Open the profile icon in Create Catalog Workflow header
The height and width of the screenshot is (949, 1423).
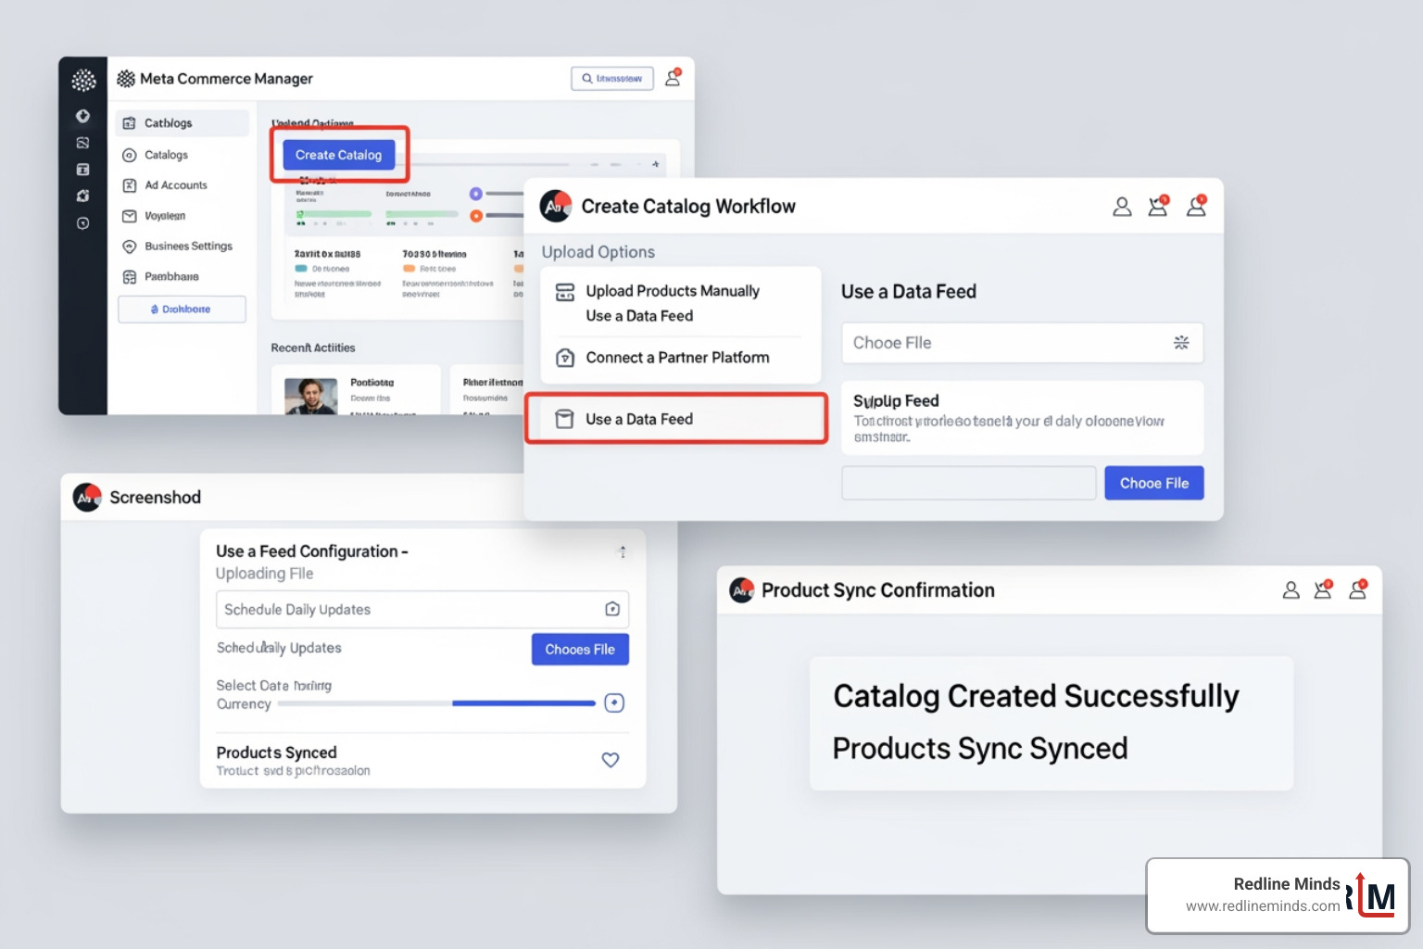point(1122,207)
